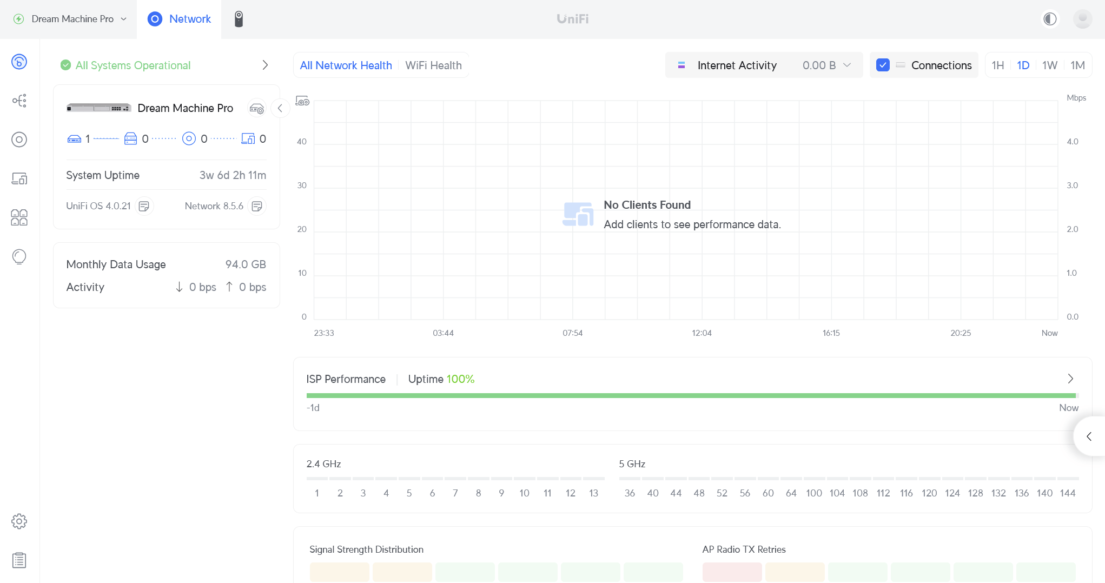Image resolution: width=1105 pixels, height=583 pixels.
Task: Open the Protect camera application icon
Action: click(x=239, y=19)
